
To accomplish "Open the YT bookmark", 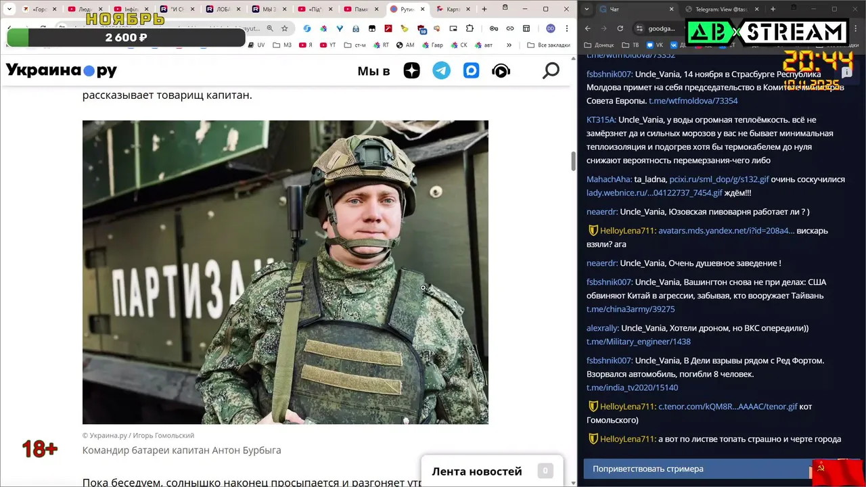I will point(327,45).
